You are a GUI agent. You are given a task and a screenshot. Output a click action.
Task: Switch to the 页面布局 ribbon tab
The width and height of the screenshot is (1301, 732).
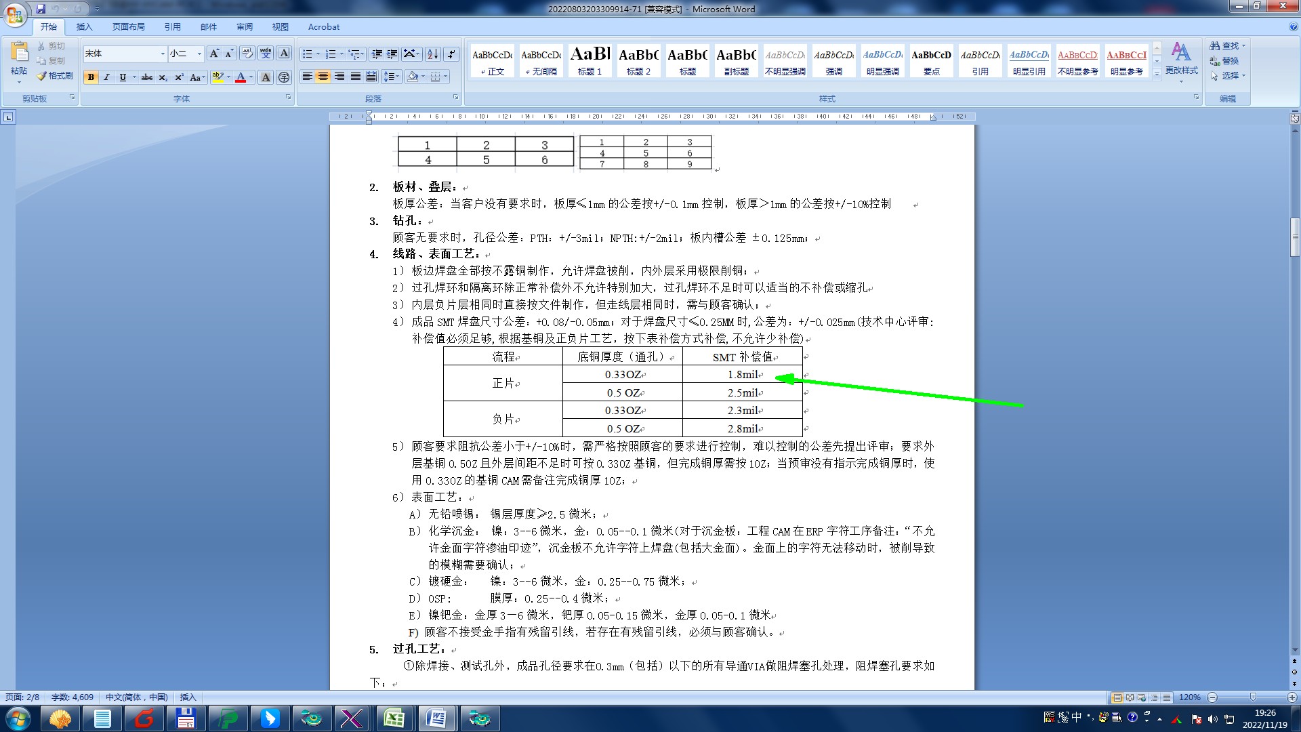pos(129,27)
